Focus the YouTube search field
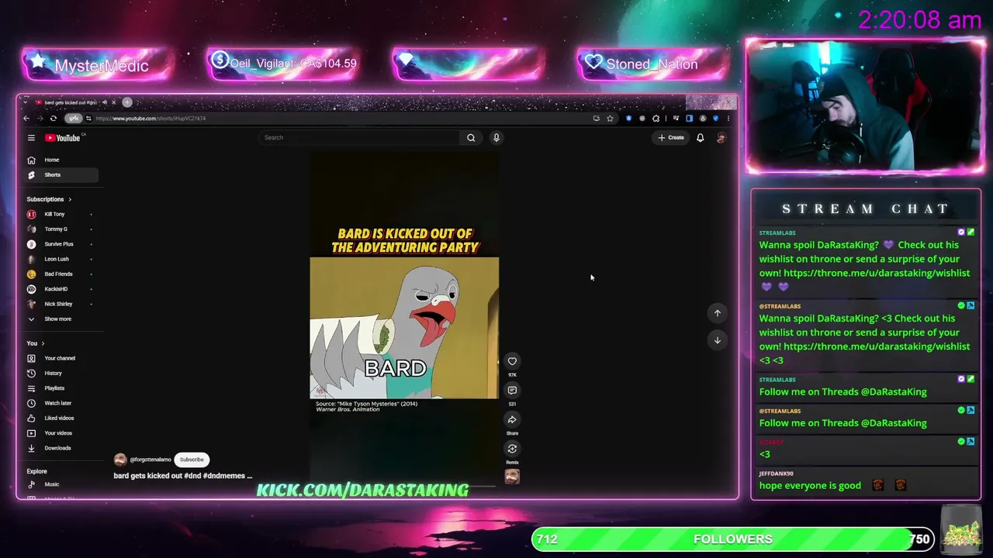Viewport: 993px width, 558px height. tap(359, 138)
